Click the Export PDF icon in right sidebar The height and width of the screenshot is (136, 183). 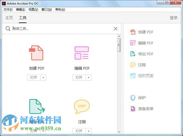[x=133, y=54]
